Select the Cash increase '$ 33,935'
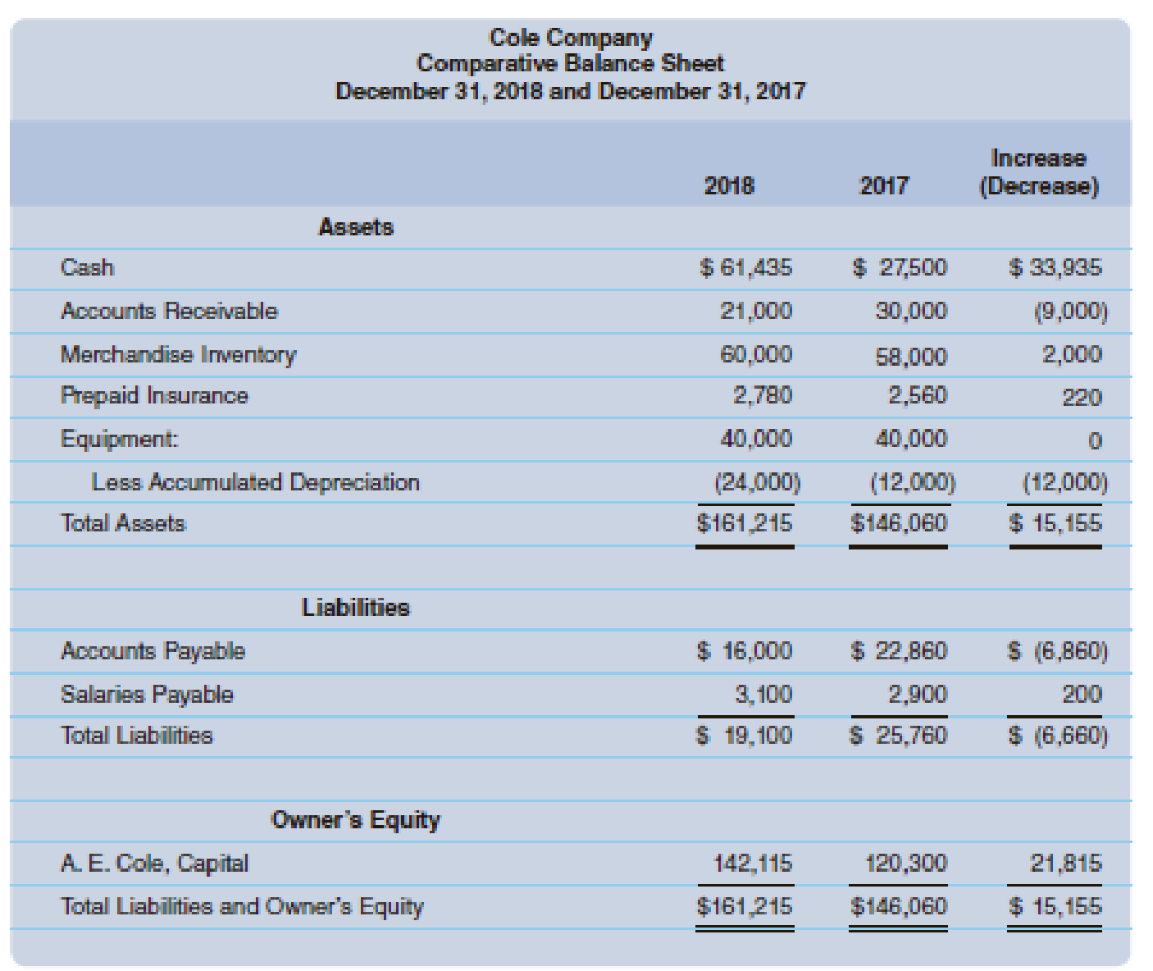 1055,267
